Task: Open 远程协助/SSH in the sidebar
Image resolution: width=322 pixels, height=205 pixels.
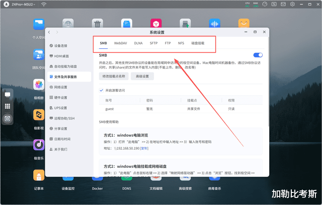Action: point(69,118)
